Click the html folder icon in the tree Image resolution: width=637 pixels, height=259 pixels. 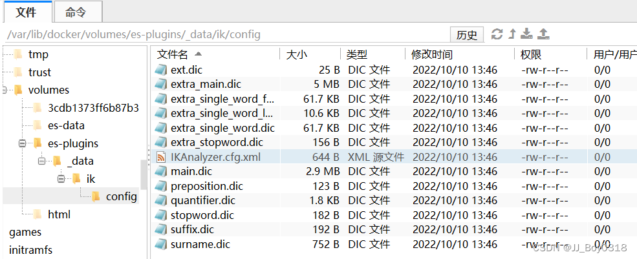38,214
